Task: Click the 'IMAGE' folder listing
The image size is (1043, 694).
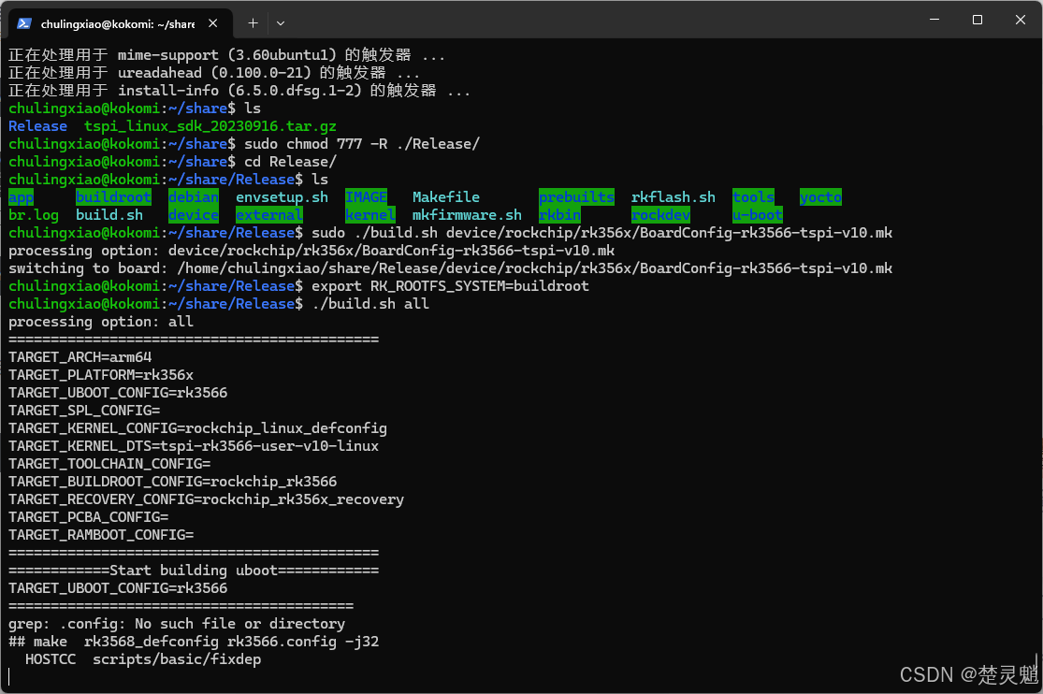Action: pos(366,197)
